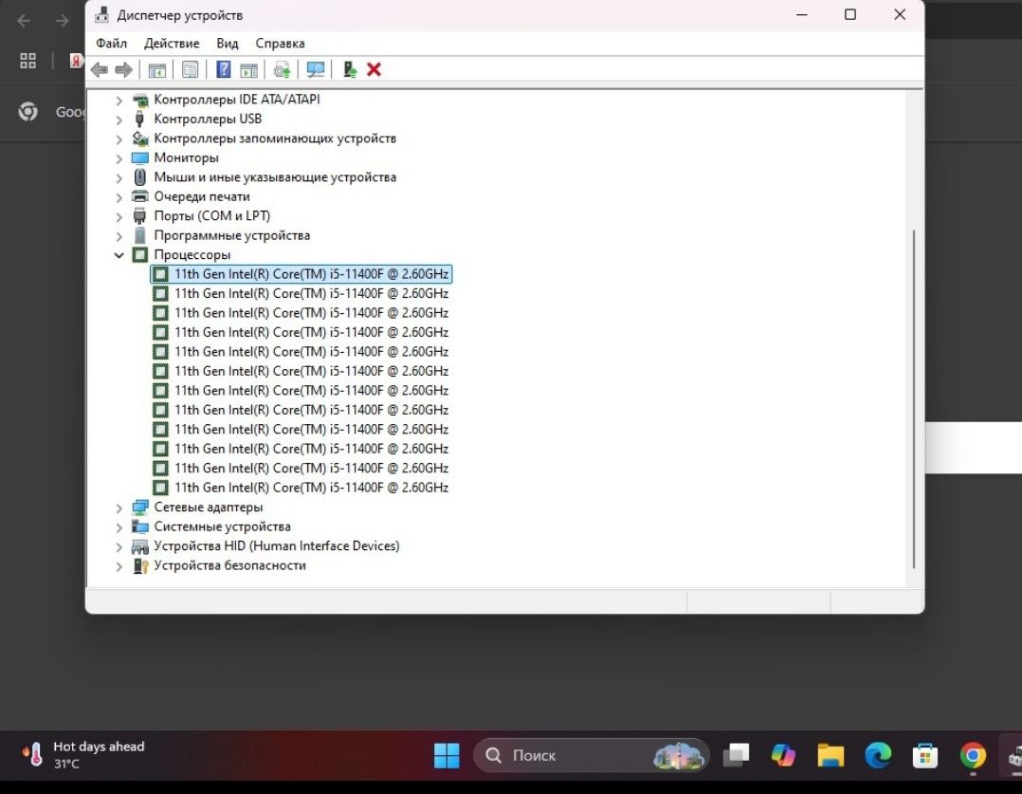1022x794 pixels.
Task: Select the highlighted i5-11400F processor entry
Action: 301,274
